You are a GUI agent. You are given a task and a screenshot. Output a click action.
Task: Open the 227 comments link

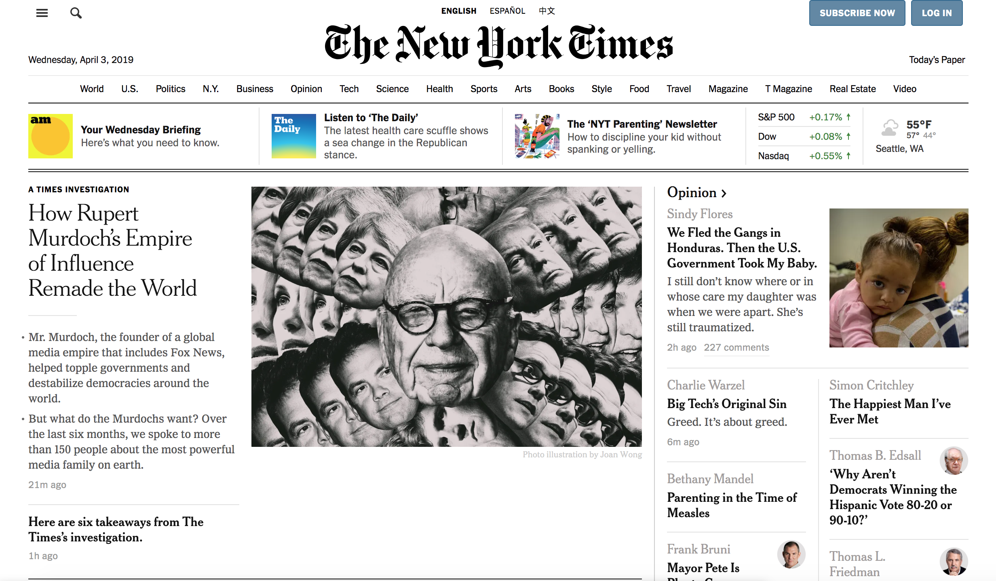(736, 347)
